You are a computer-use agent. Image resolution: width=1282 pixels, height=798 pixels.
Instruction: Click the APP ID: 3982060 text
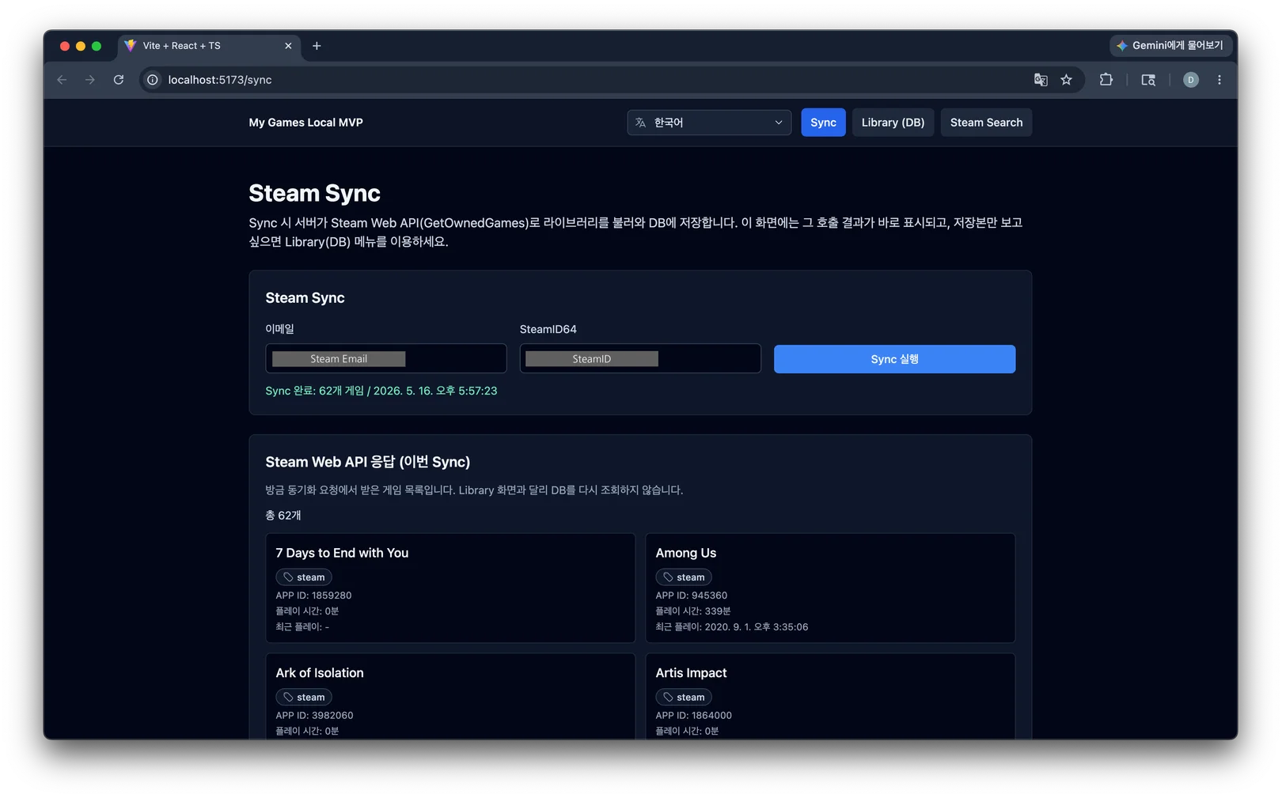[314, 716]
